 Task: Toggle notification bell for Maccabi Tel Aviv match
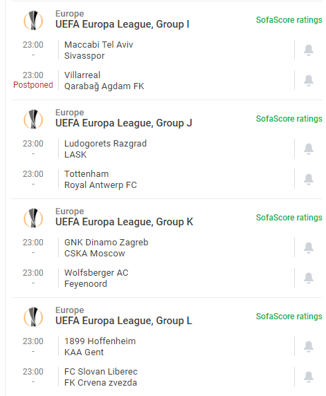309,50
